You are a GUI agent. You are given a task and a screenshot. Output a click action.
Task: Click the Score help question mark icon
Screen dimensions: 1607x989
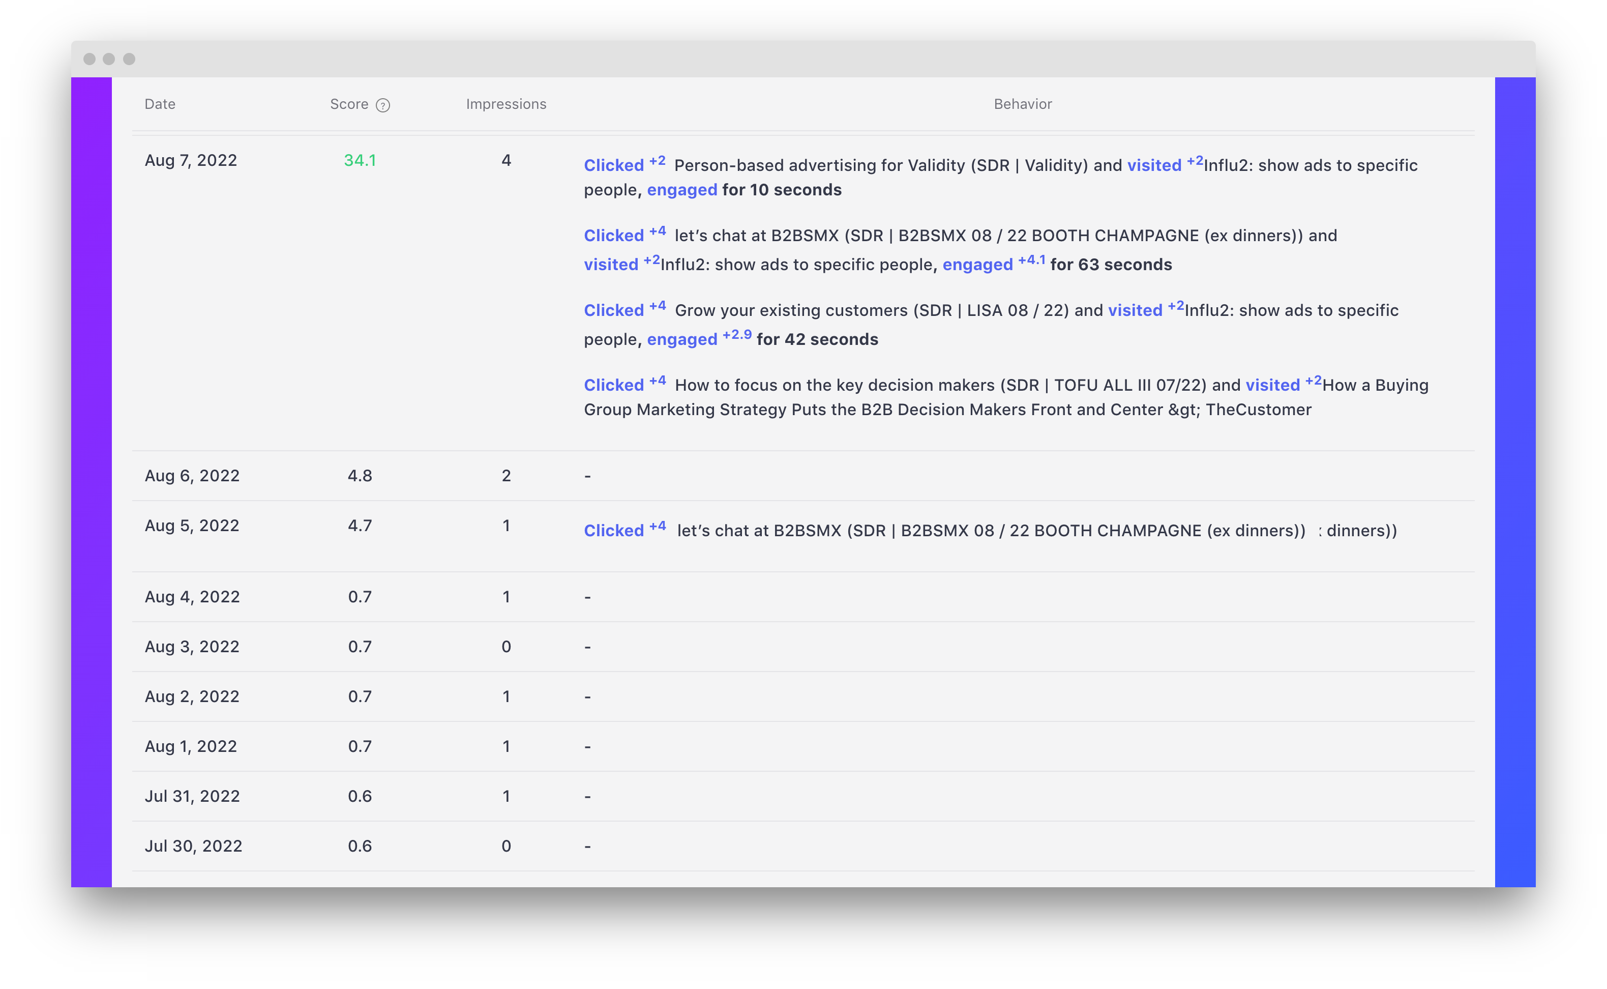(x=383, y=105)
